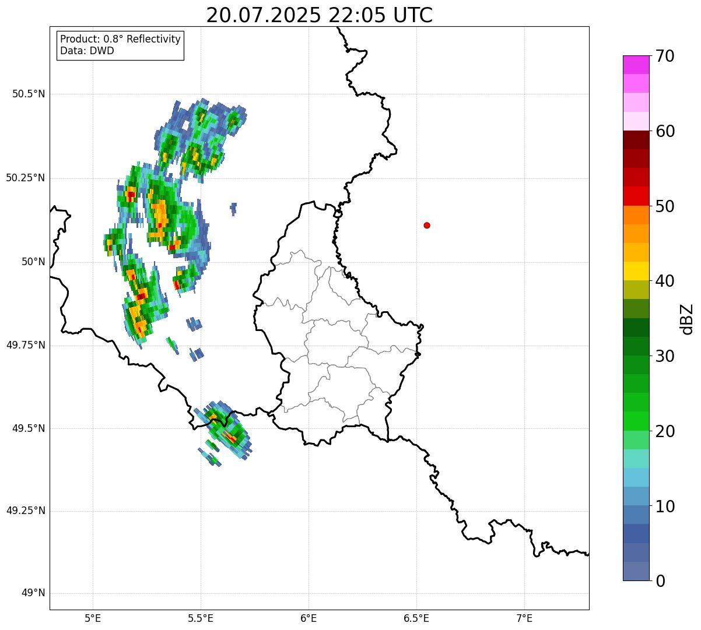Click the 50.25°N latitude label

pos(25,178)
